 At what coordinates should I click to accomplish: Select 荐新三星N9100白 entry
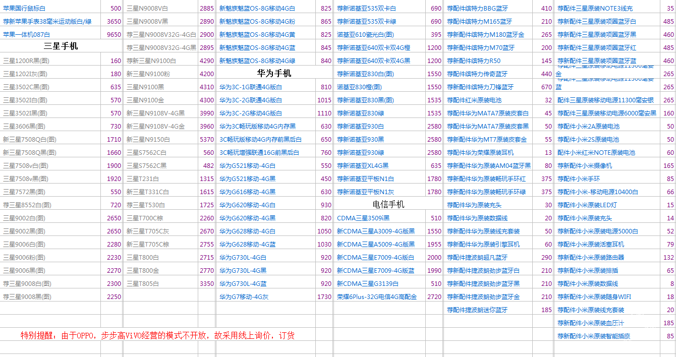(151, 61)
